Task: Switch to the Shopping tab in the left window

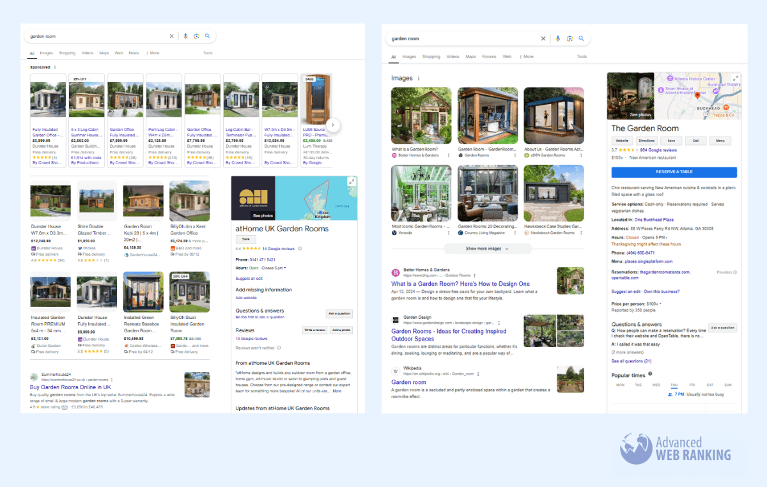Action: (67, 53)
